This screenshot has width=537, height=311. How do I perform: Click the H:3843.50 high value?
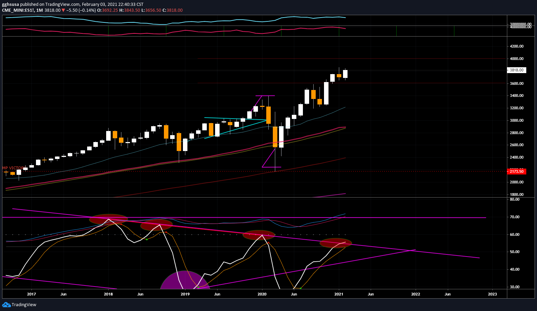[x=130, y=10]
